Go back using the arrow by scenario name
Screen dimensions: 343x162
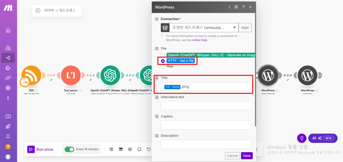coord(38,11)
